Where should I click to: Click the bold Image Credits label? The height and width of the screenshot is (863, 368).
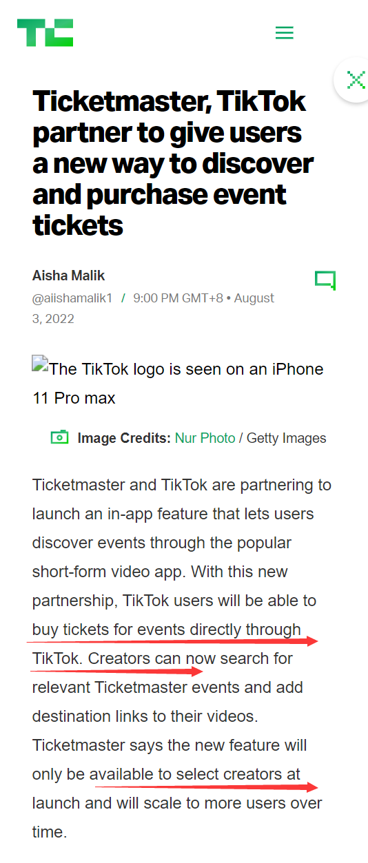point(124,438)
